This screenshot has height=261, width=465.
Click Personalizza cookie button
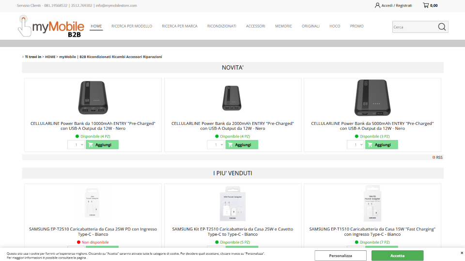tap(341, 256)
